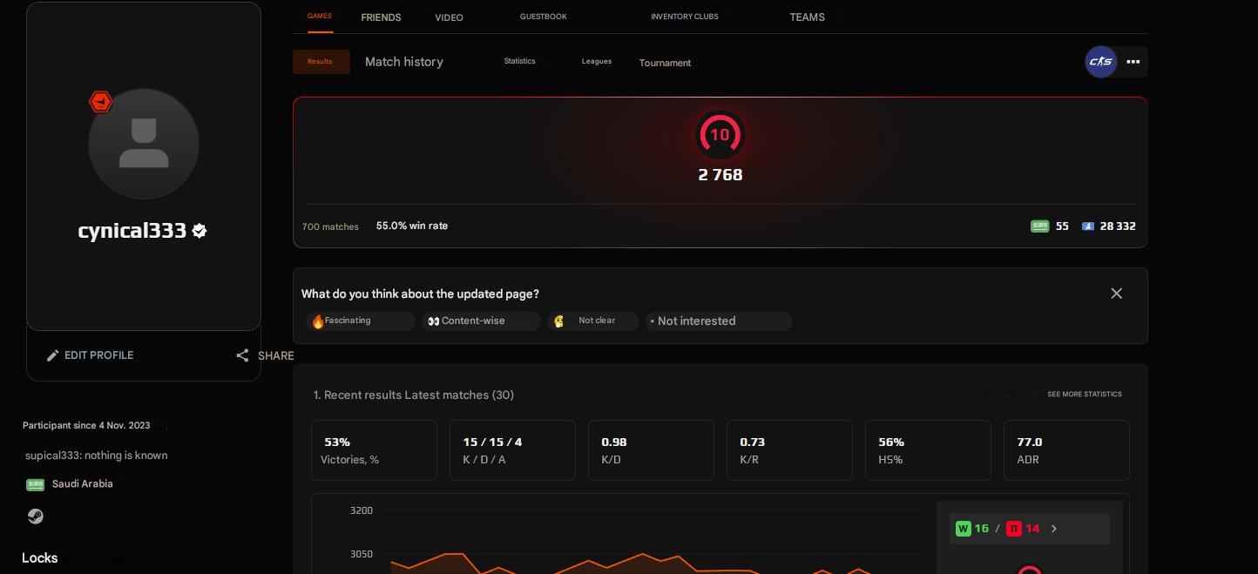Open the Steam account icon below the flag
This screenshot has height=574, width=1258.
(36, 516)
